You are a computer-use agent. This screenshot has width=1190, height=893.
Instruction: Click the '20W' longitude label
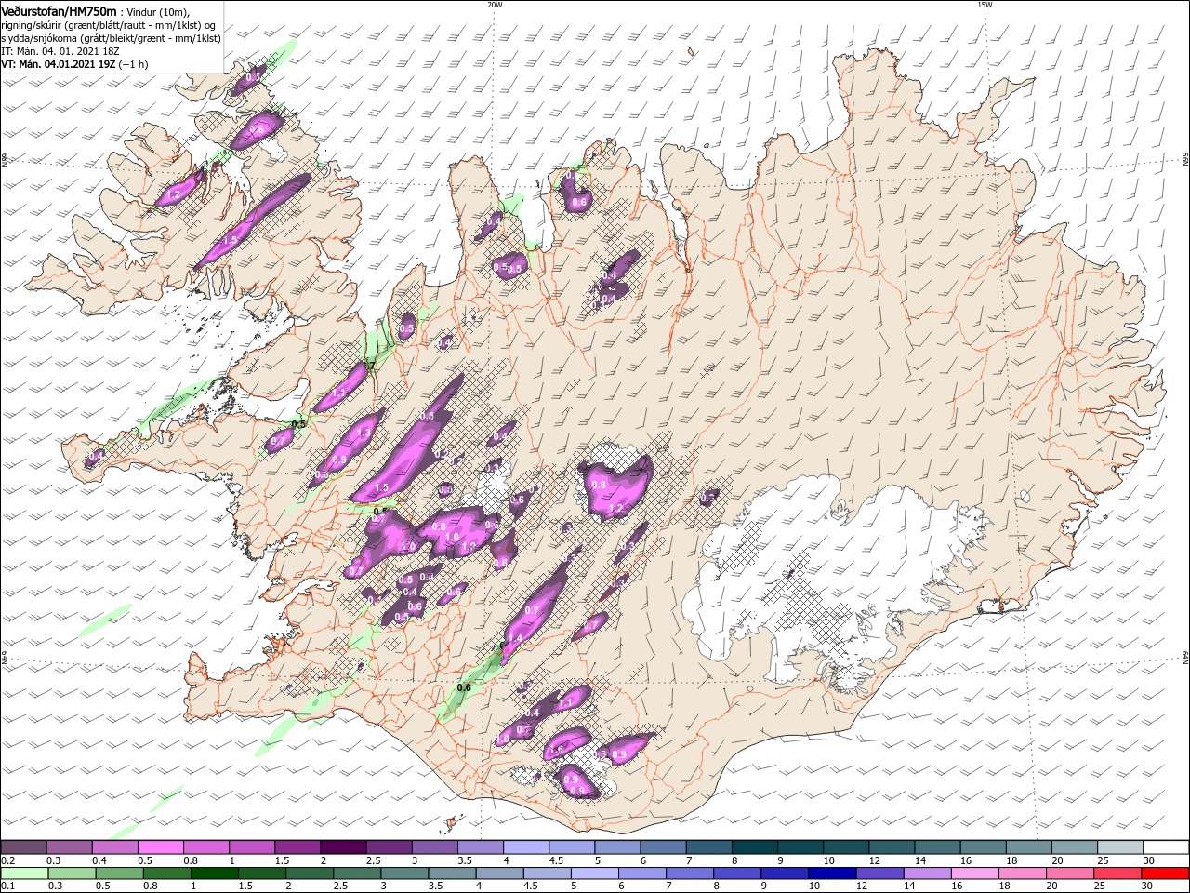(x=495, y=5)
